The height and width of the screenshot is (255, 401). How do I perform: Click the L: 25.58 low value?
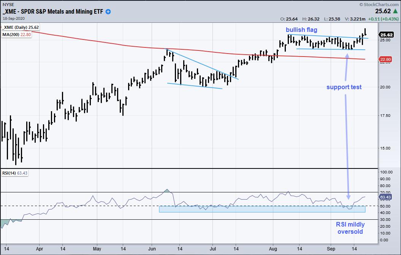(332, 19)
